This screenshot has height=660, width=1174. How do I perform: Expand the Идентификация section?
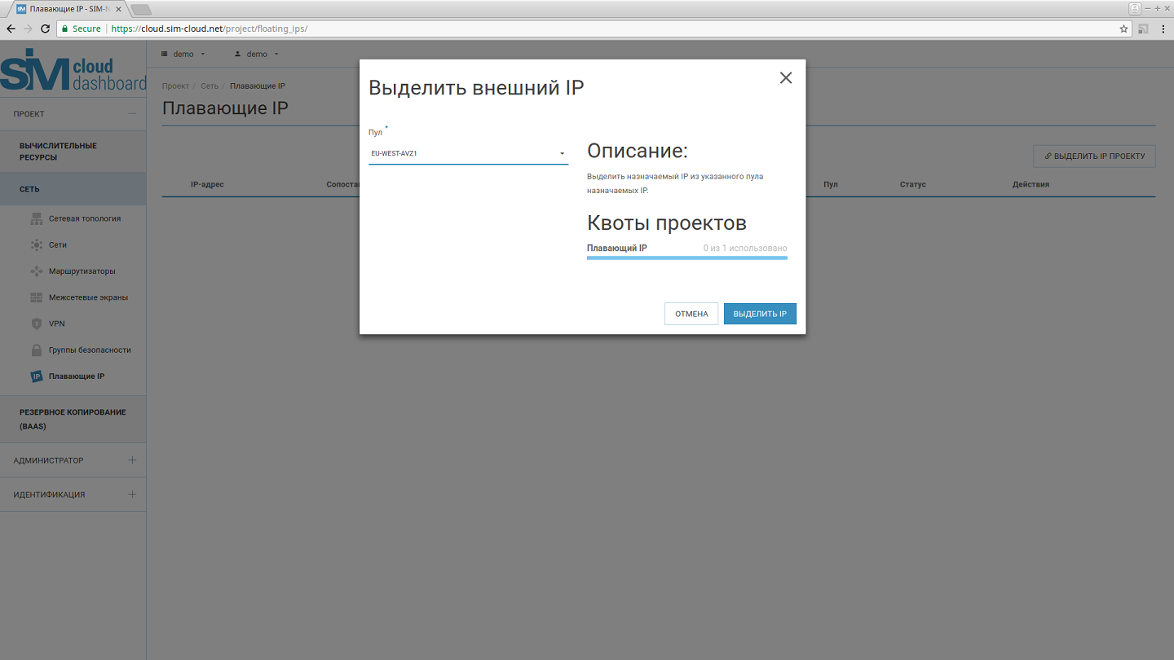tap(132, 495)
